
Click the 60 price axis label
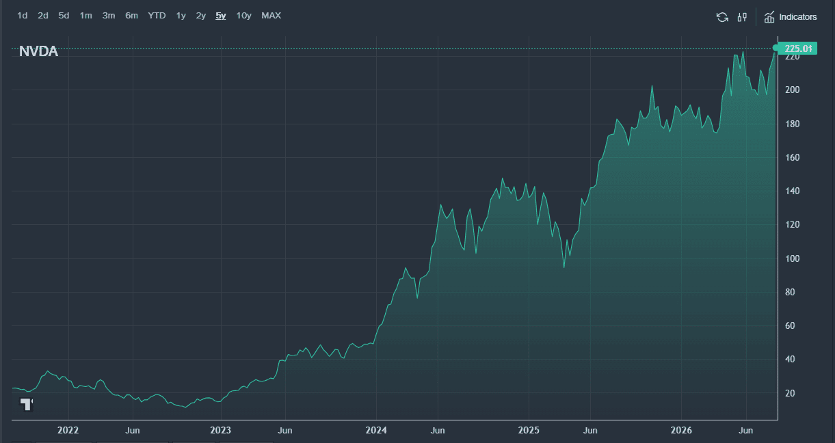point(790,326)
